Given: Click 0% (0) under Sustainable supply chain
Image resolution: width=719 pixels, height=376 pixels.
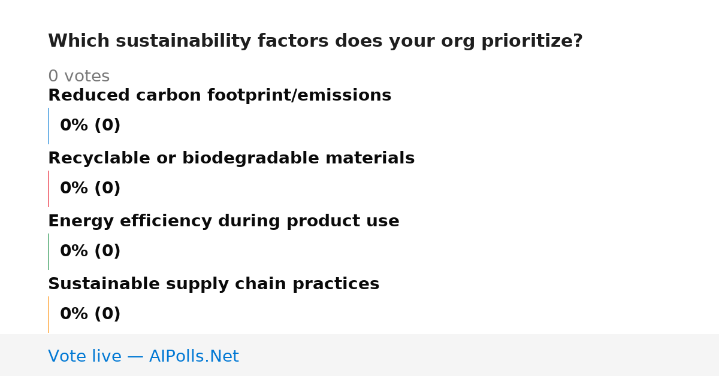Looking at the screenshot, I should [90, 314].
